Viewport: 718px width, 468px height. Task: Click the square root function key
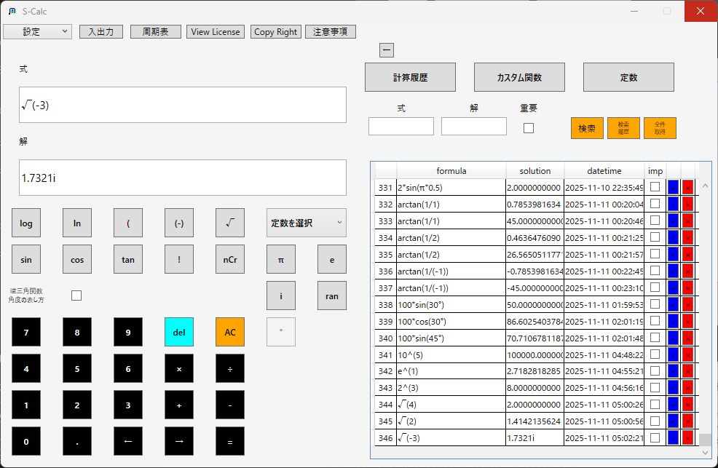(229, 223)
